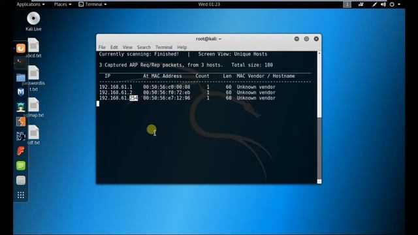Click the 'Total size: 180' text
Viewport: 418px width, 235px height.
(x=252, y=65)
